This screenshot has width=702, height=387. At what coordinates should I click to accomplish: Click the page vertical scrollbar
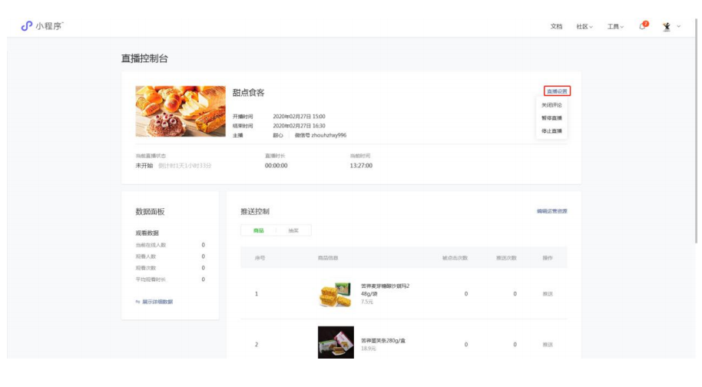click(x=696, y=131)
